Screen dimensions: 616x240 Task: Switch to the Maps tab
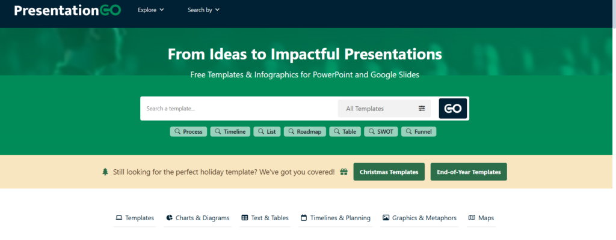pyautogui.click(x=481, y=218)
